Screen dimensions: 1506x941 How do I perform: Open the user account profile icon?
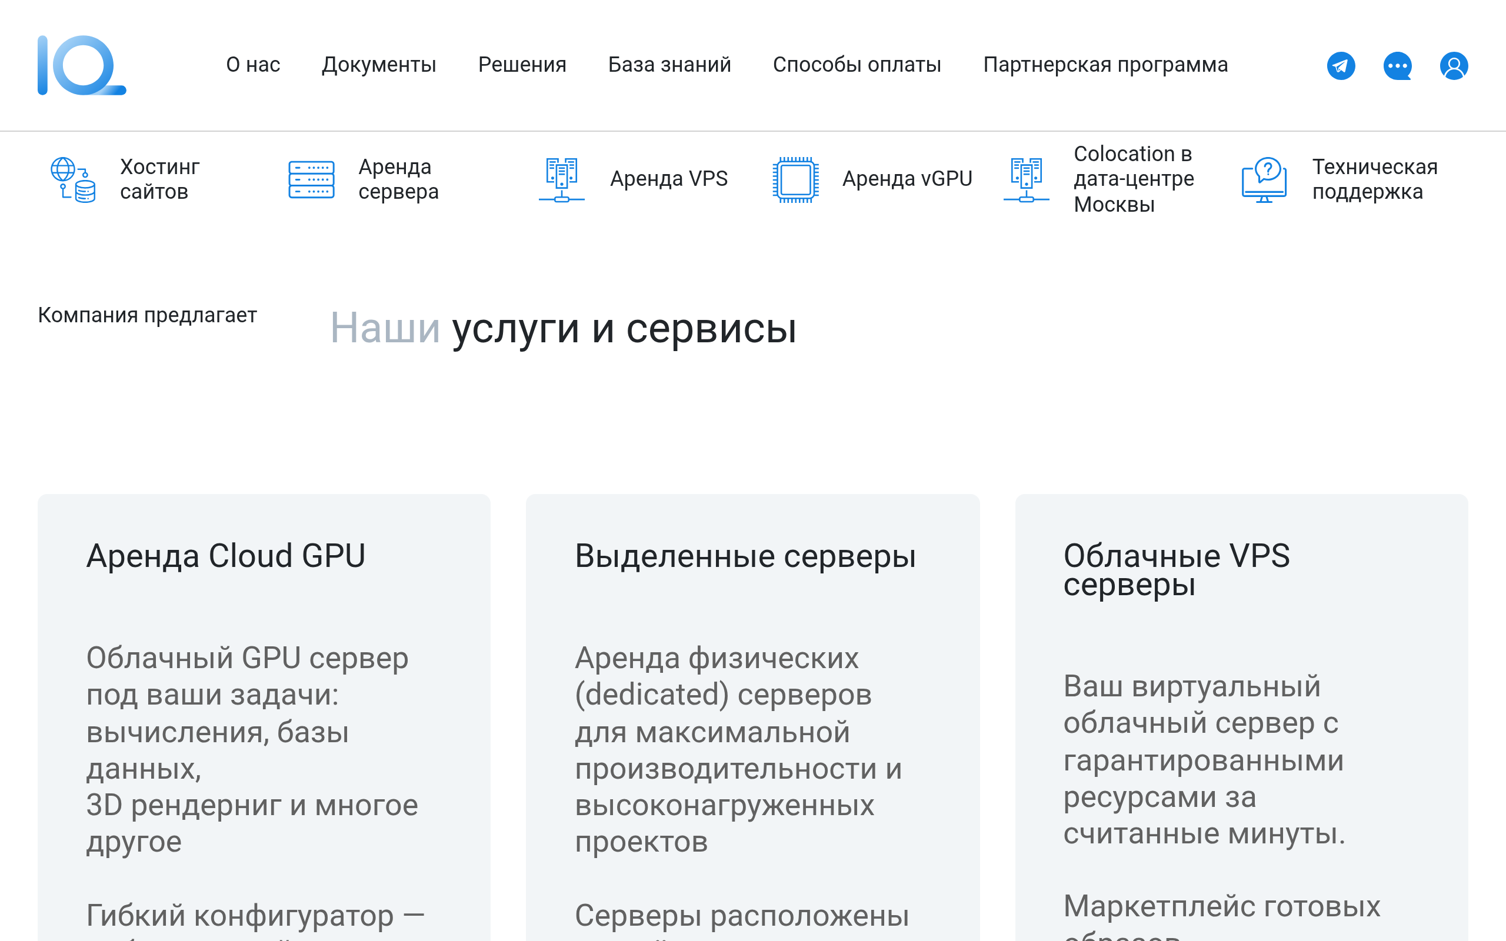(x=1454, y=65)
